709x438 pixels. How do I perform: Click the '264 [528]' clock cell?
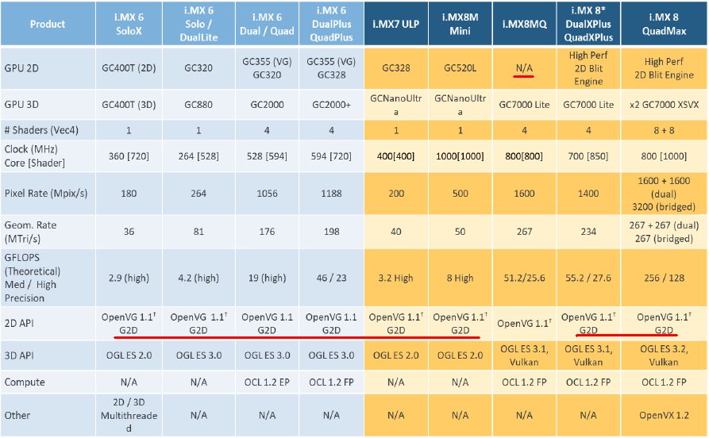[198, 156]
